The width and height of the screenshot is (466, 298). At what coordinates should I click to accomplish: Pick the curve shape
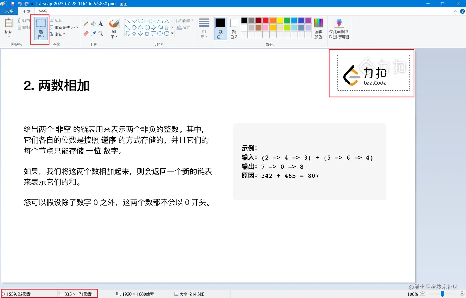tap(134, 21)
